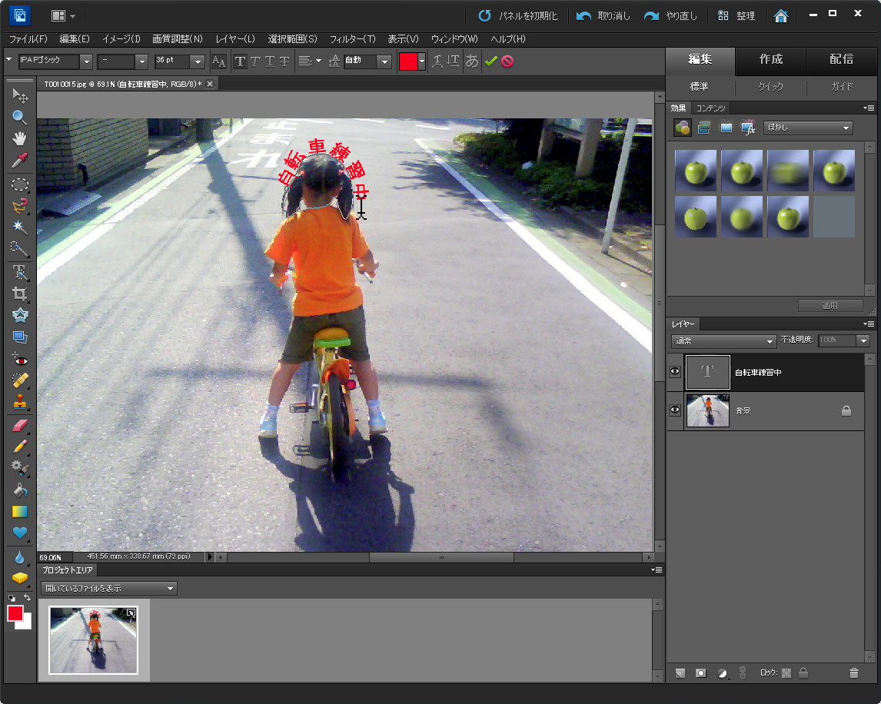The width and height of the screenshot is (881, 704).
Task: Choose the Eyedropper tool
Action: point(19,161)
